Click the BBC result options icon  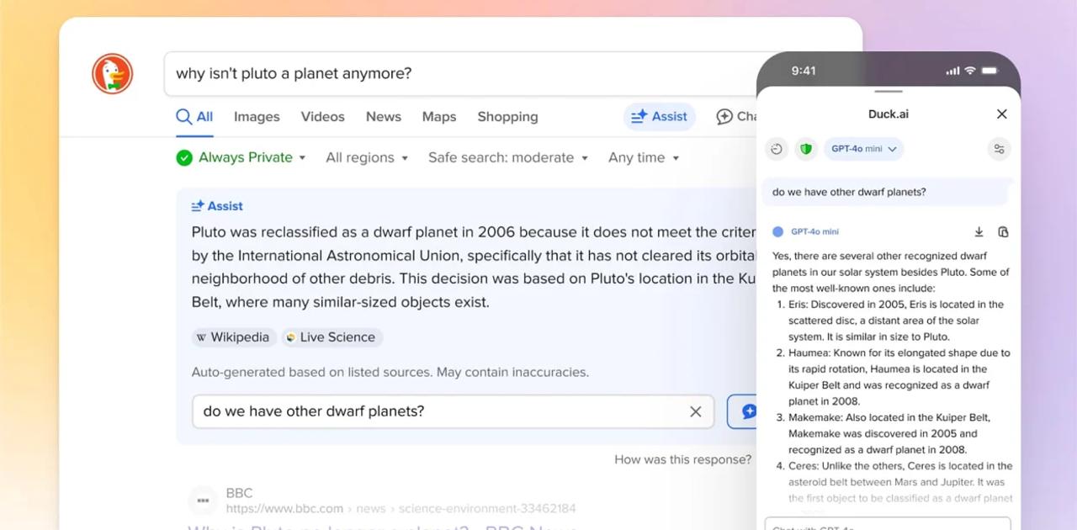203,500
